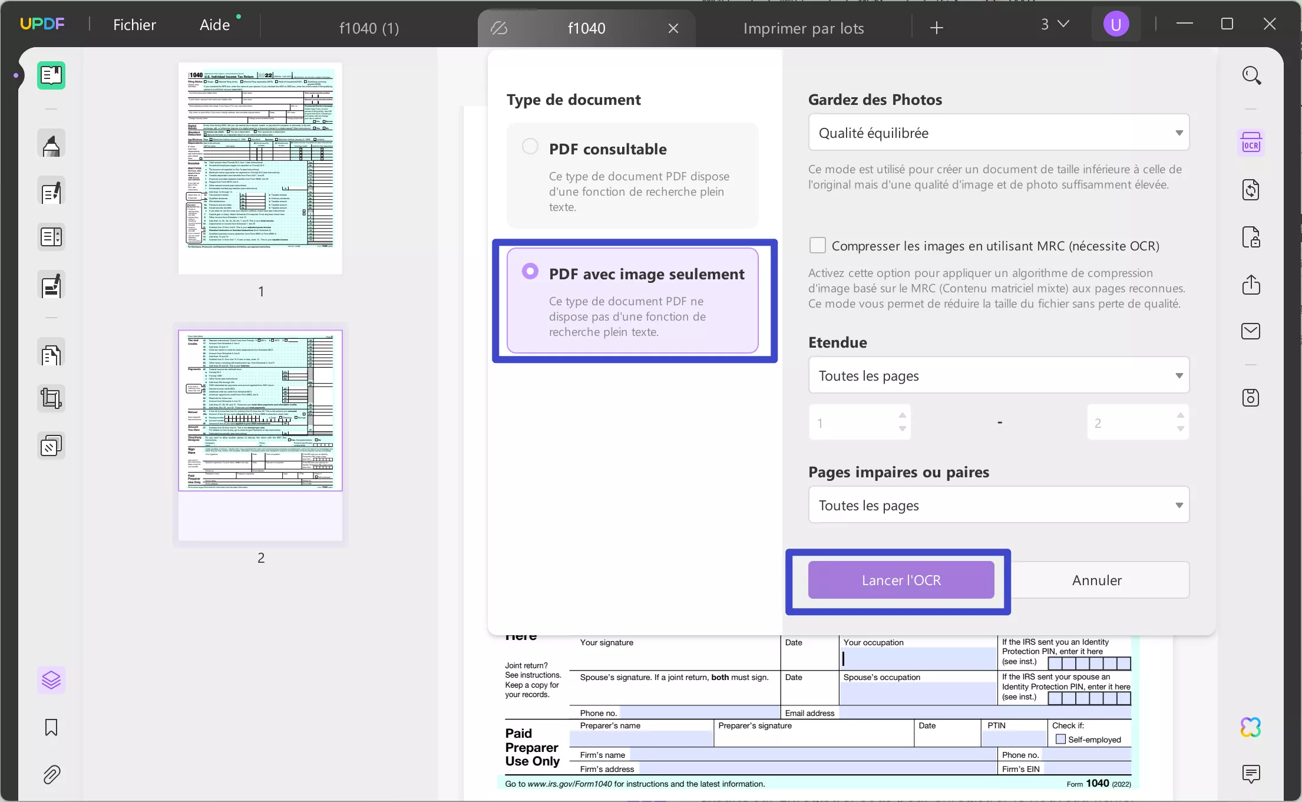
Task: Open the send by email envelope icon
Action: pyautogui.click(x=1251, y=331)
